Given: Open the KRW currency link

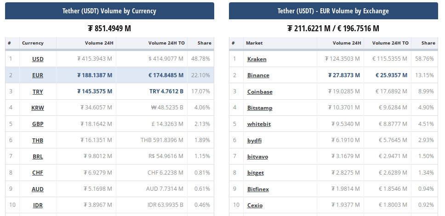Looking at the screenshot, I should click(x=38, y=108).
